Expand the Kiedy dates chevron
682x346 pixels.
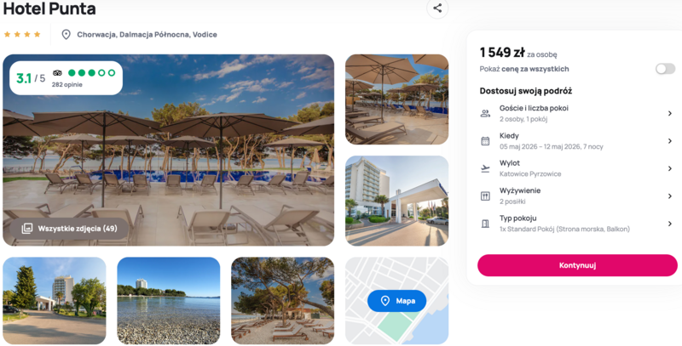pyautogui.click(x=670, y=141)
